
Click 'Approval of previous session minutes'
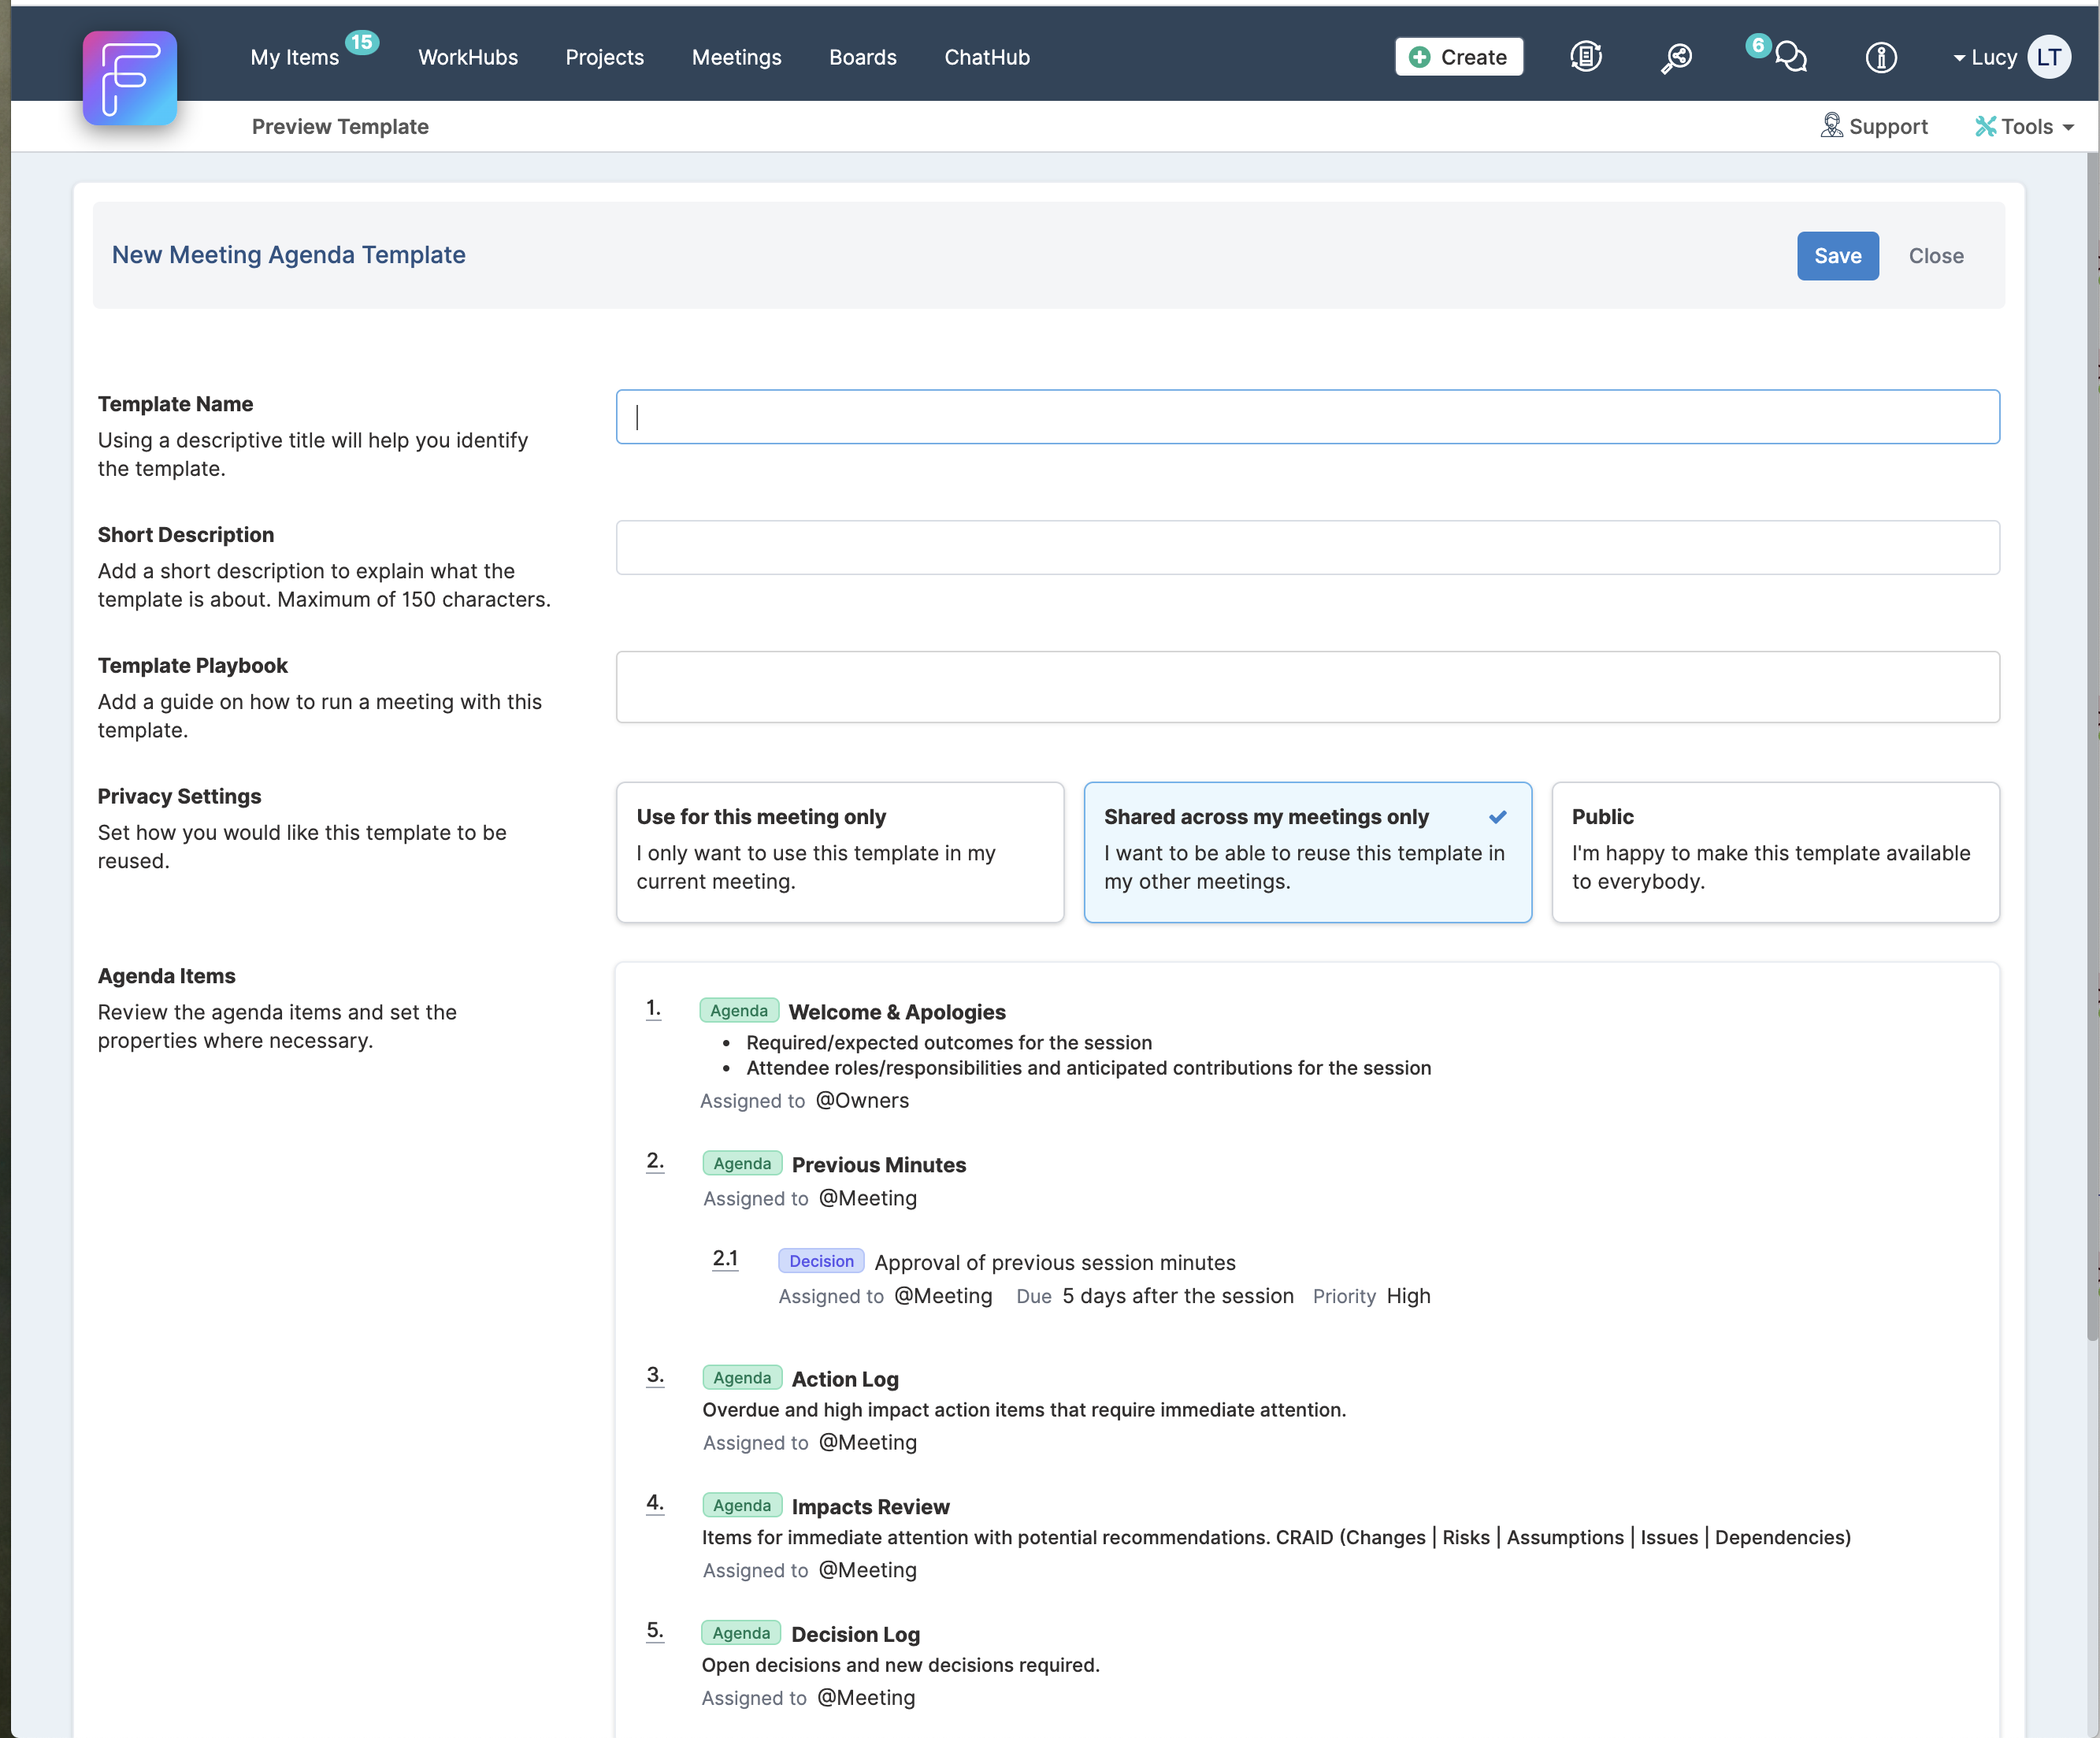(1055, 1263)
